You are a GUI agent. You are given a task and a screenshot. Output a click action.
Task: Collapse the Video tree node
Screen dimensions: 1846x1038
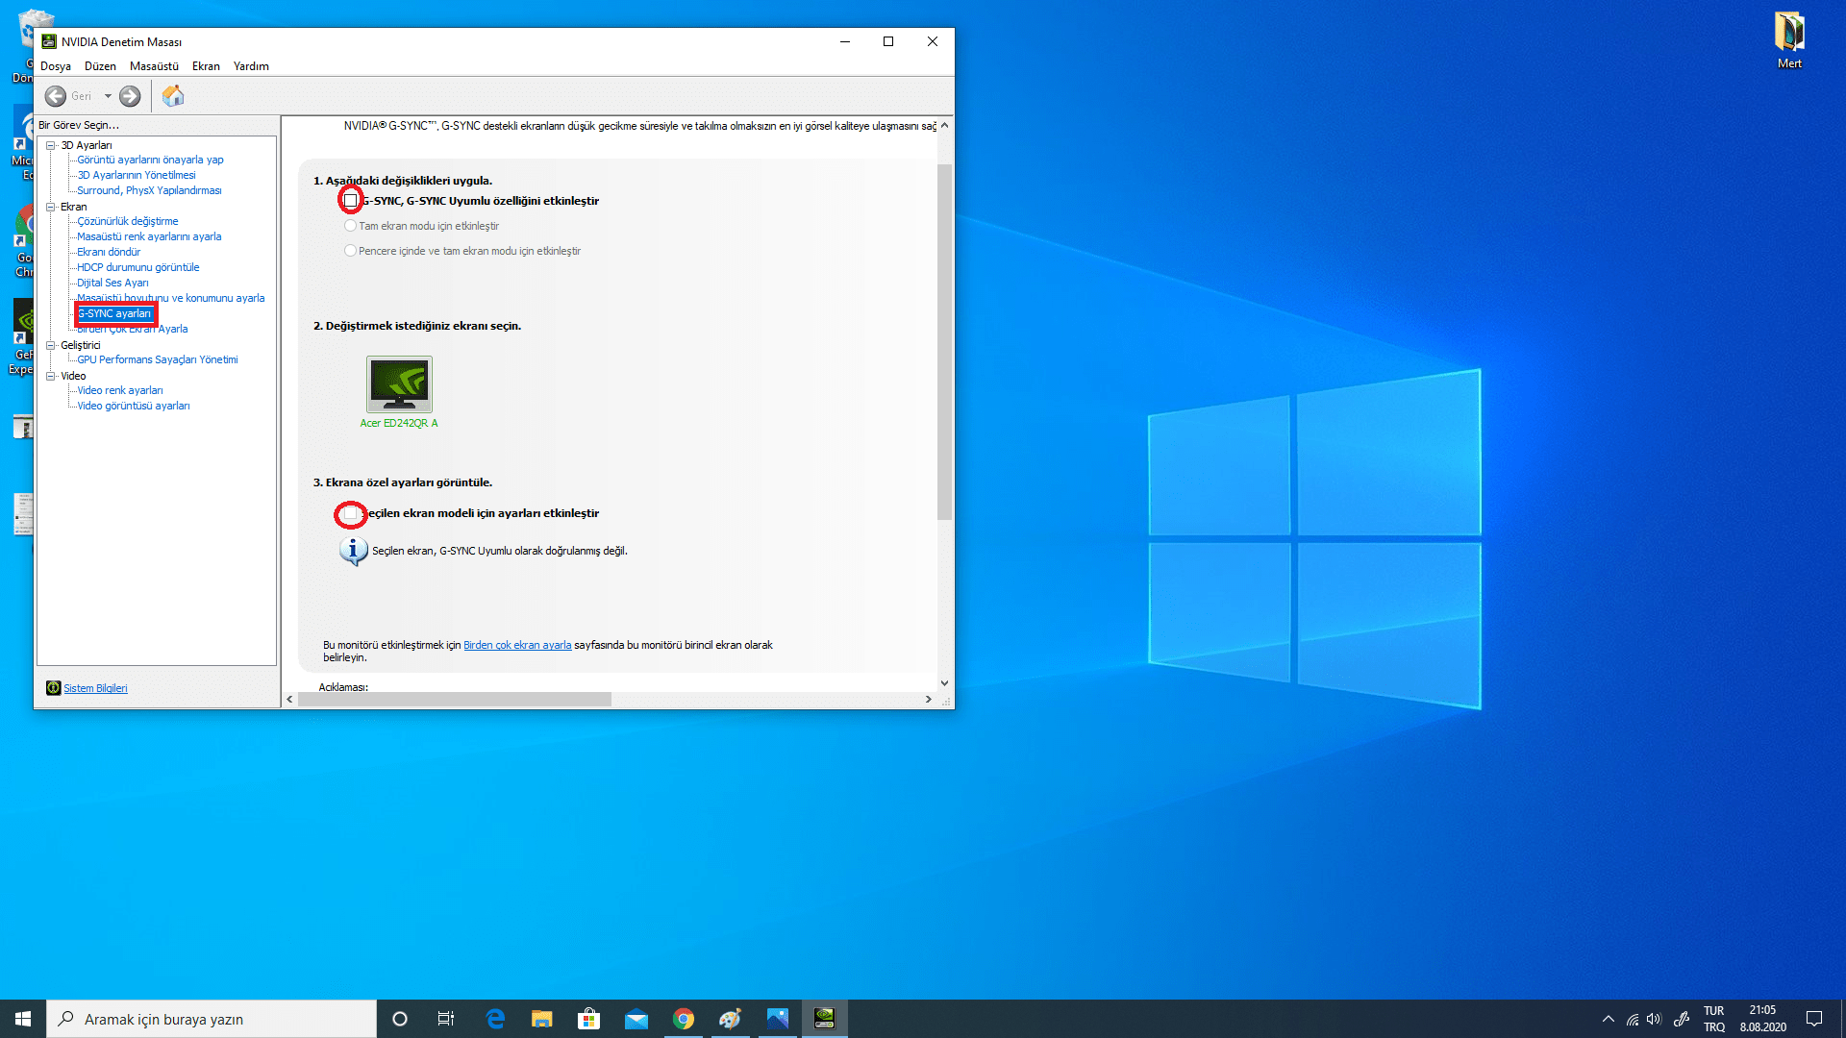coord(51,376)
